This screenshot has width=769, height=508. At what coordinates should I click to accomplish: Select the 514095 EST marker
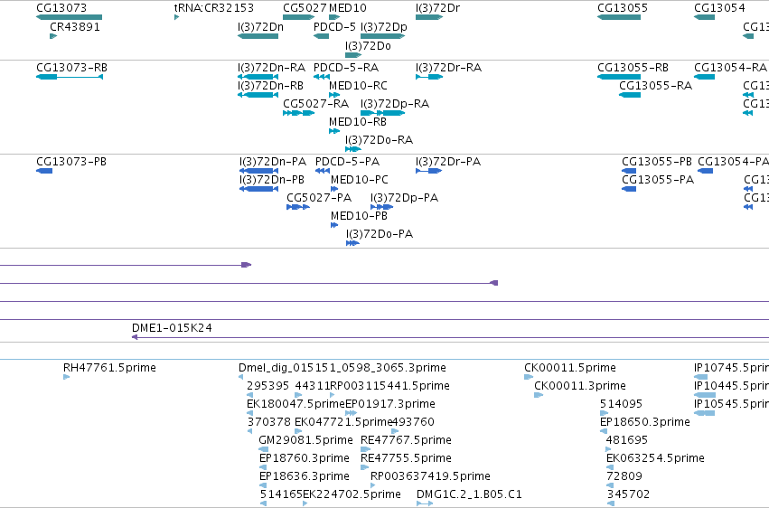(x=604, y=413)
